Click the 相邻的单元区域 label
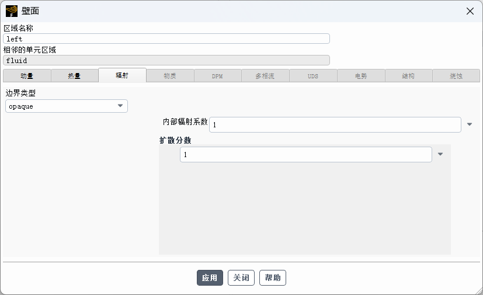Screen dimensions: 483x295 coord(30,50)
